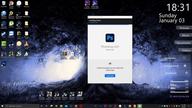This screenshot has width=192, height=108.
Task: Open Premiere Pro on the taskbar
Action: [105, 106]
